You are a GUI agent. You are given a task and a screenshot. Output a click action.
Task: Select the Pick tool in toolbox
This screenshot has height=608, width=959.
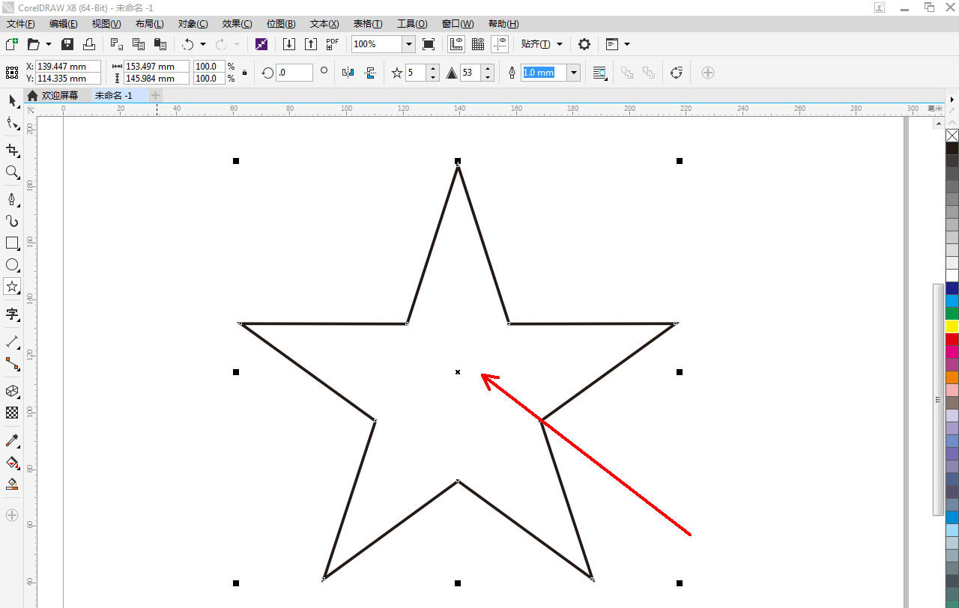[x=12, y=100]
